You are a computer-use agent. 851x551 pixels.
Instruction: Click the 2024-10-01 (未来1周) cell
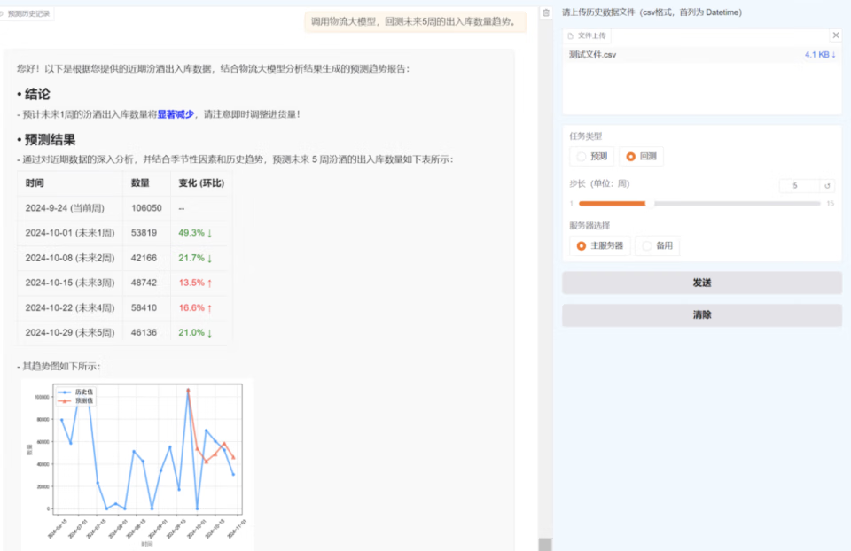click(70, 233)
